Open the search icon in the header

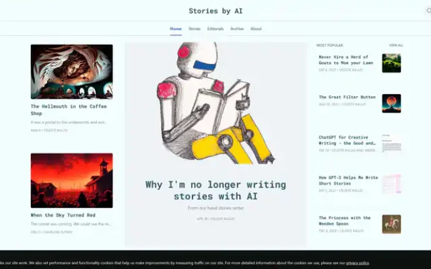[428, 11]
